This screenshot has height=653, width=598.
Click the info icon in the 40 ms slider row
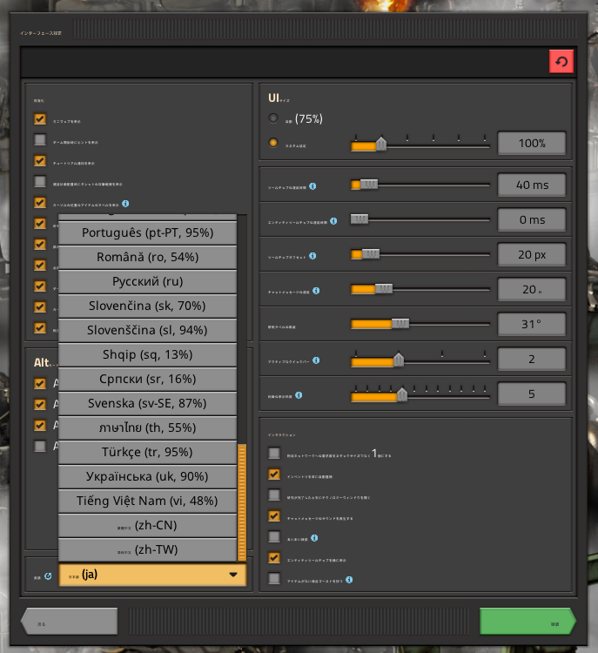coord(312,186)
